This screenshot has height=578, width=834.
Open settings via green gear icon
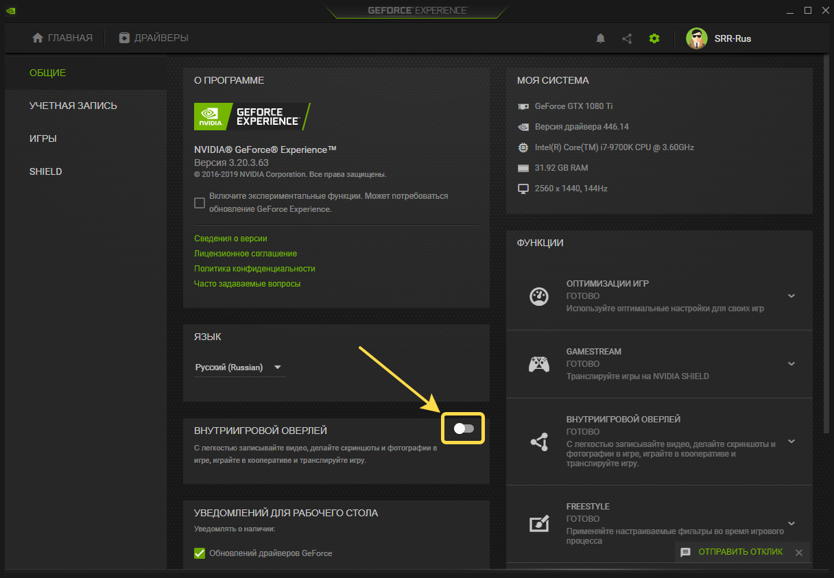click(x=654, y=38)
